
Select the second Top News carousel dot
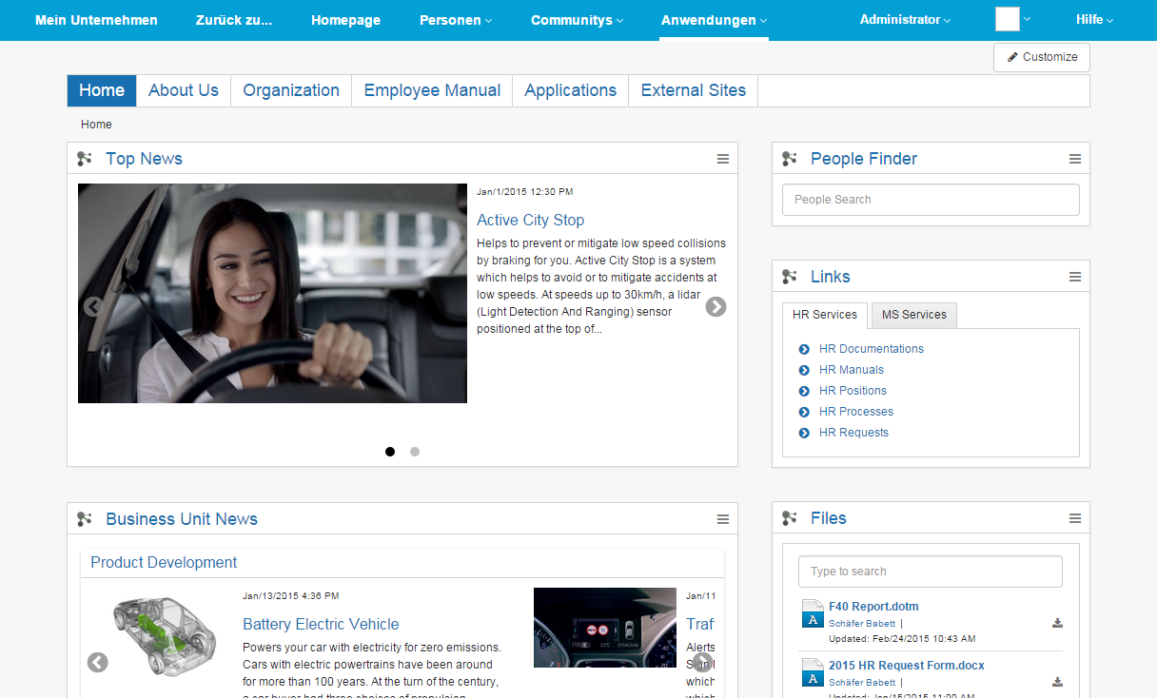coord(415,452)
